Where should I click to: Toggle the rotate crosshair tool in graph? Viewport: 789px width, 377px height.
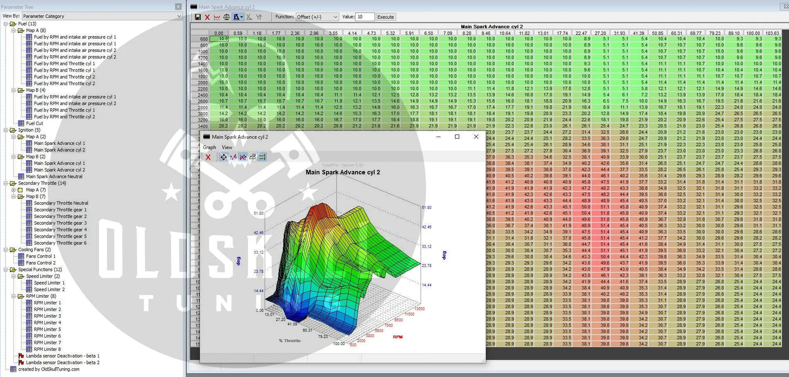tap(223, 157)
